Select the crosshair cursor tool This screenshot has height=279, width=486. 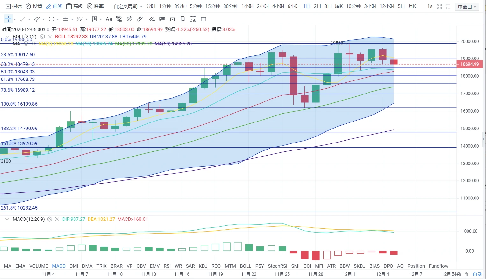pyautogui.click(x=8, y=19)
